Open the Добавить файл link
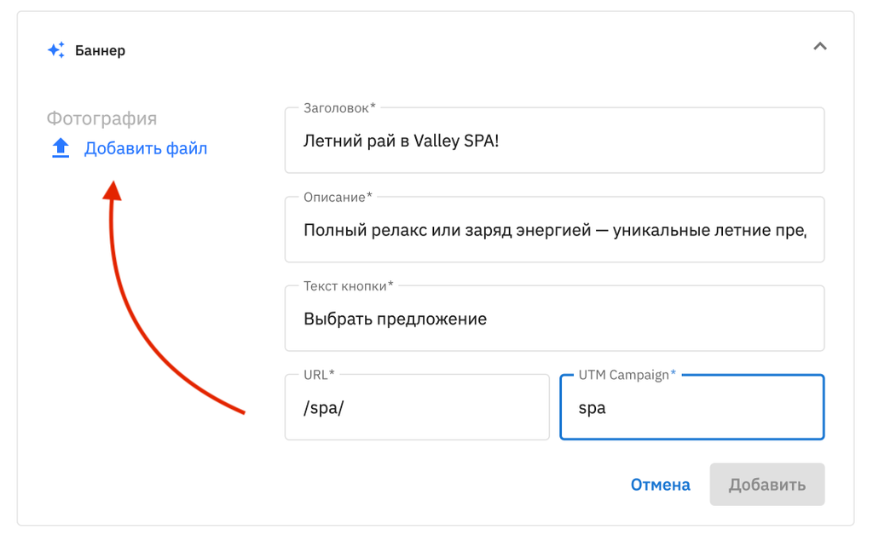 pos(145,149)
